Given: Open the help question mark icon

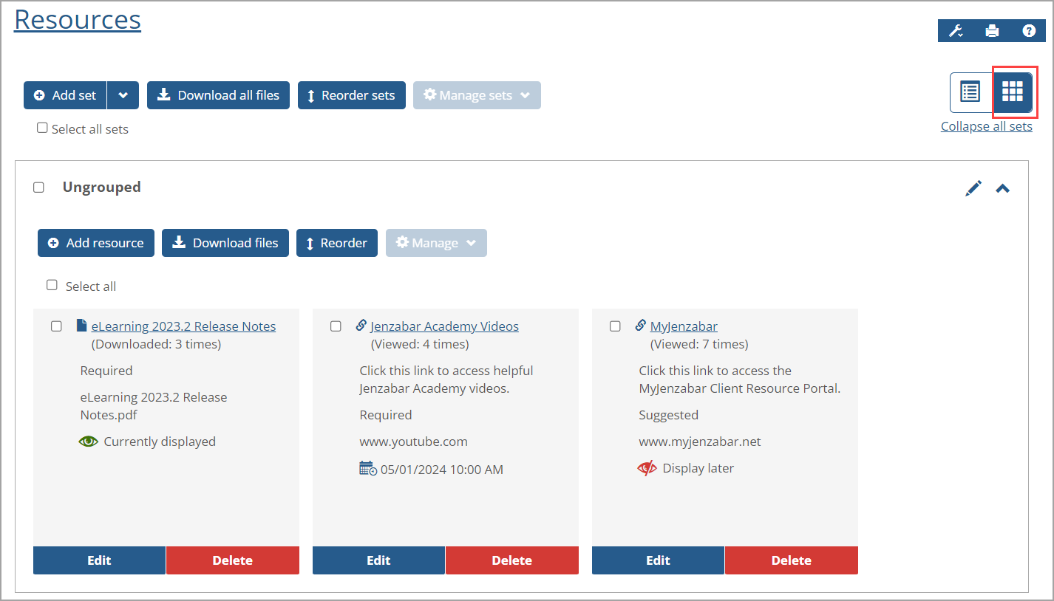Looking at the screenshot, I should pos(1029,30).
